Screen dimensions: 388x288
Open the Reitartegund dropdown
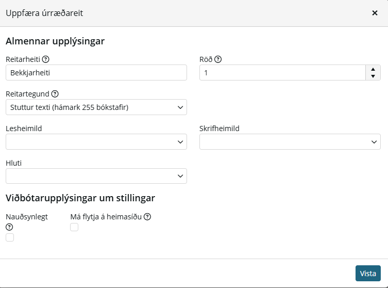96,107
